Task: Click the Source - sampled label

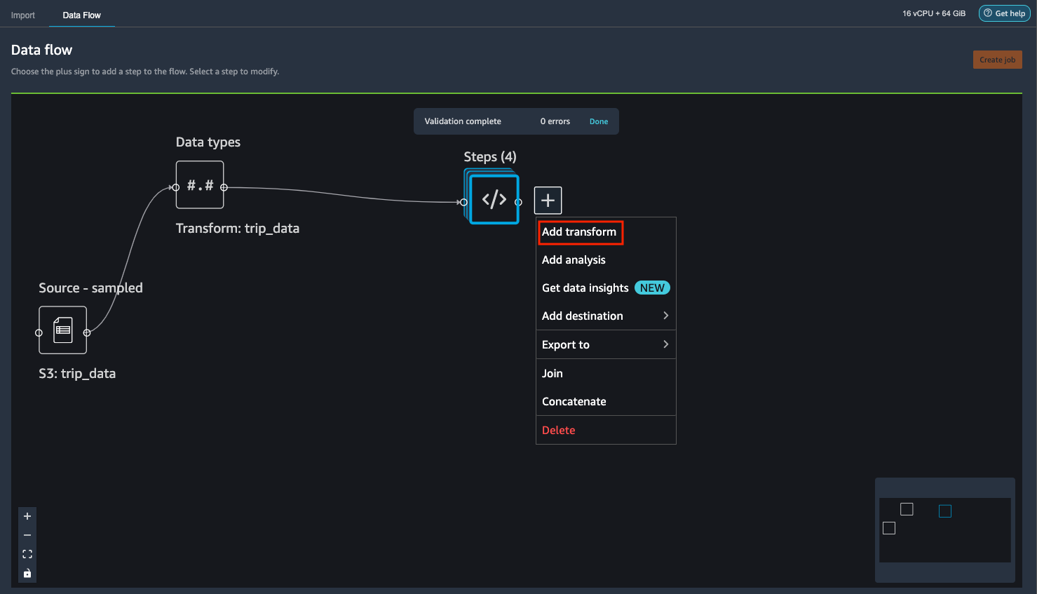Action: 90,288
